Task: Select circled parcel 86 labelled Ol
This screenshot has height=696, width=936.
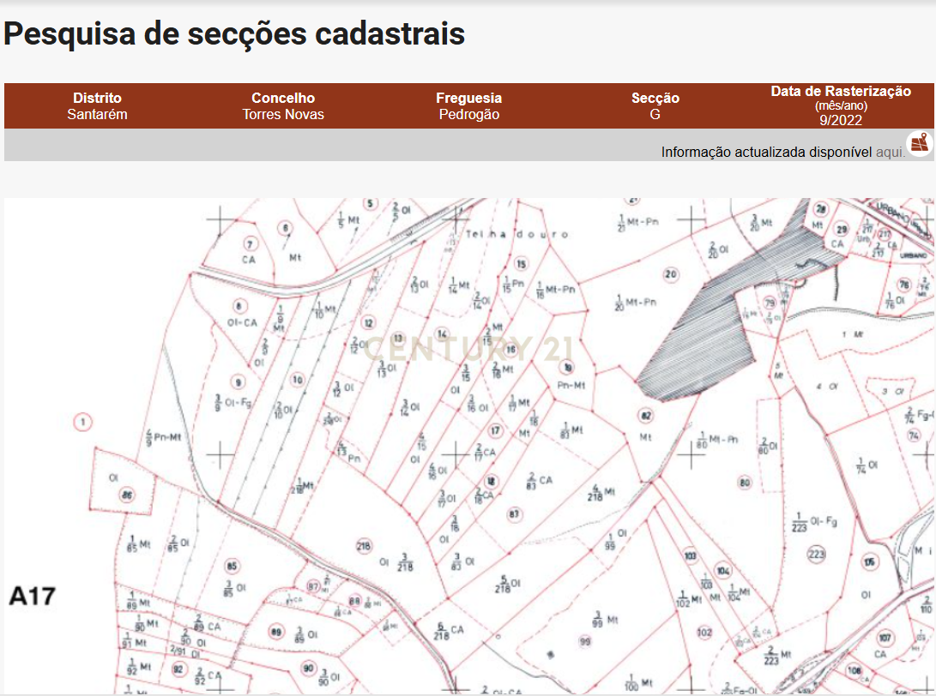Action: 128,495
